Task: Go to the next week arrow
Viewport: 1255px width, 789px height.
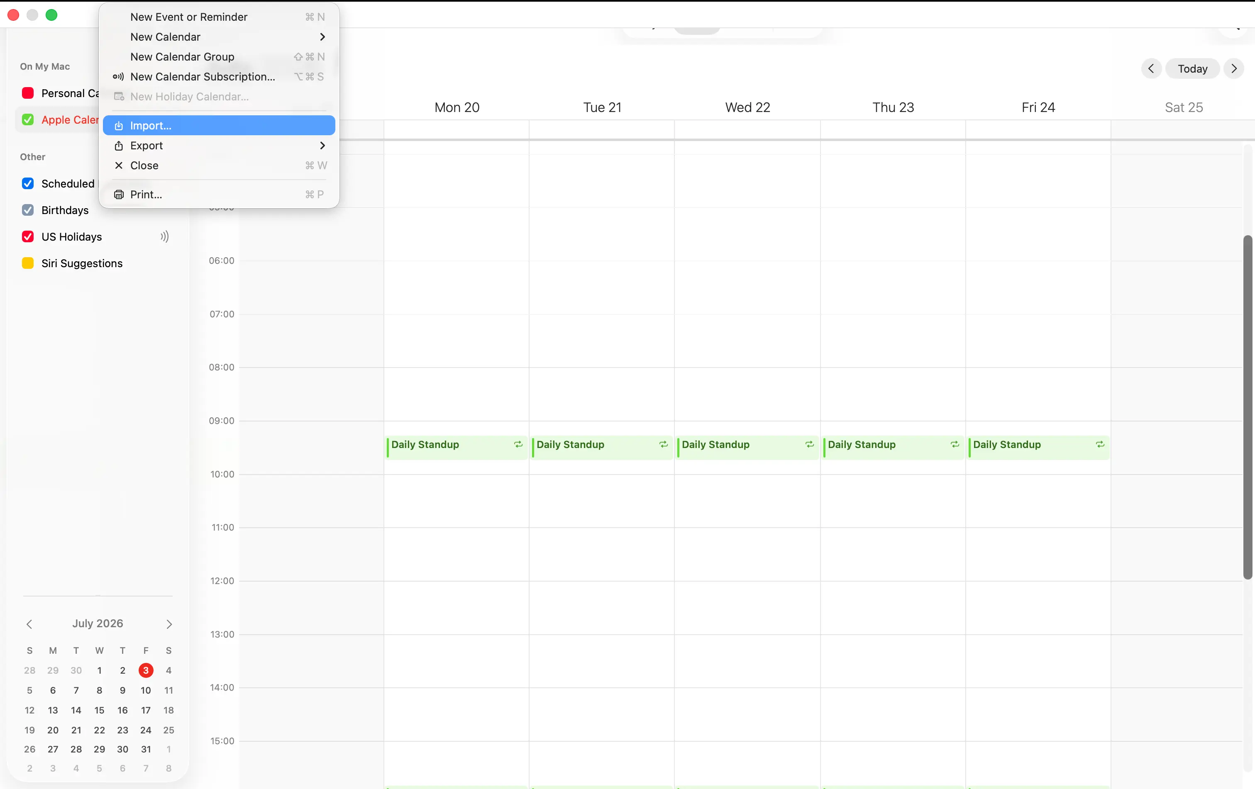Action: 1234,68
